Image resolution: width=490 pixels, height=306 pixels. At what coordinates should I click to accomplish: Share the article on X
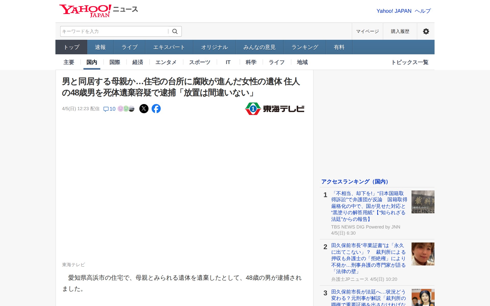(x=144, y=109)
